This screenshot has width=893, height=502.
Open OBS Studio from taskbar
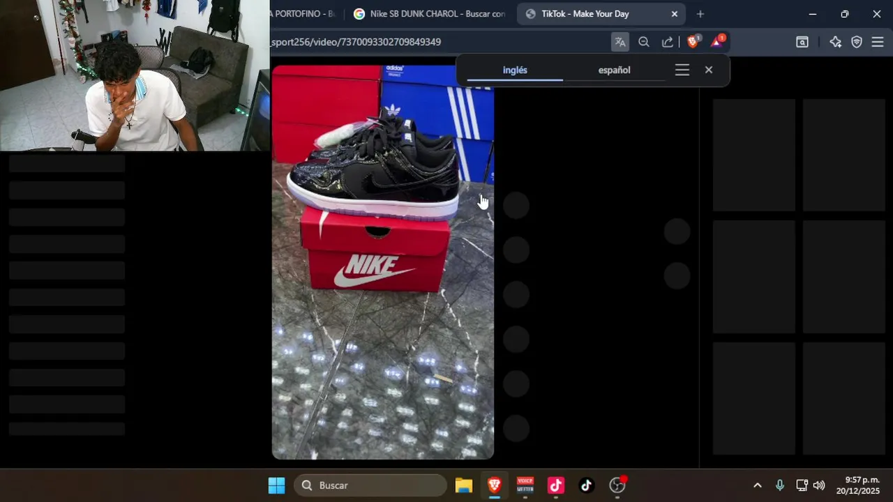(617, 485)
